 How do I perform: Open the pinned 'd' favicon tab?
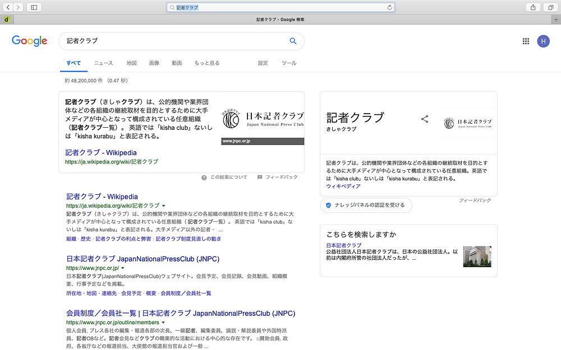pos(7,20)
